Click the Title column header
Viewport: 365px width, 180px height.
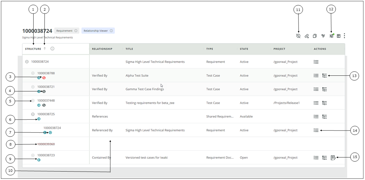coord(129,49)
